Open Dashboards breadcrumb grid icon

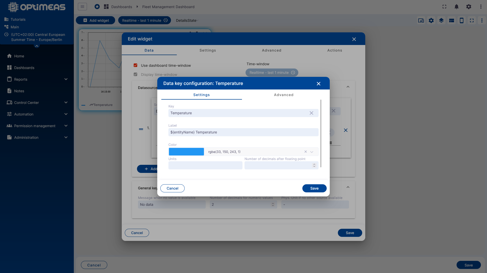click(x=106, y=7)
